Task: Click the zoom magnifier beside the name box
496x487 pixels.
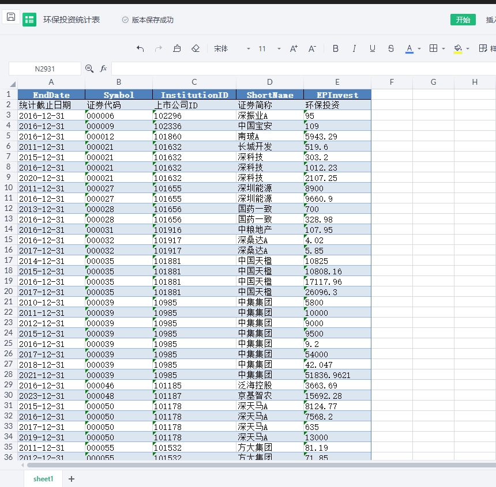Action: pyautogui.click(x=89, y=69)
